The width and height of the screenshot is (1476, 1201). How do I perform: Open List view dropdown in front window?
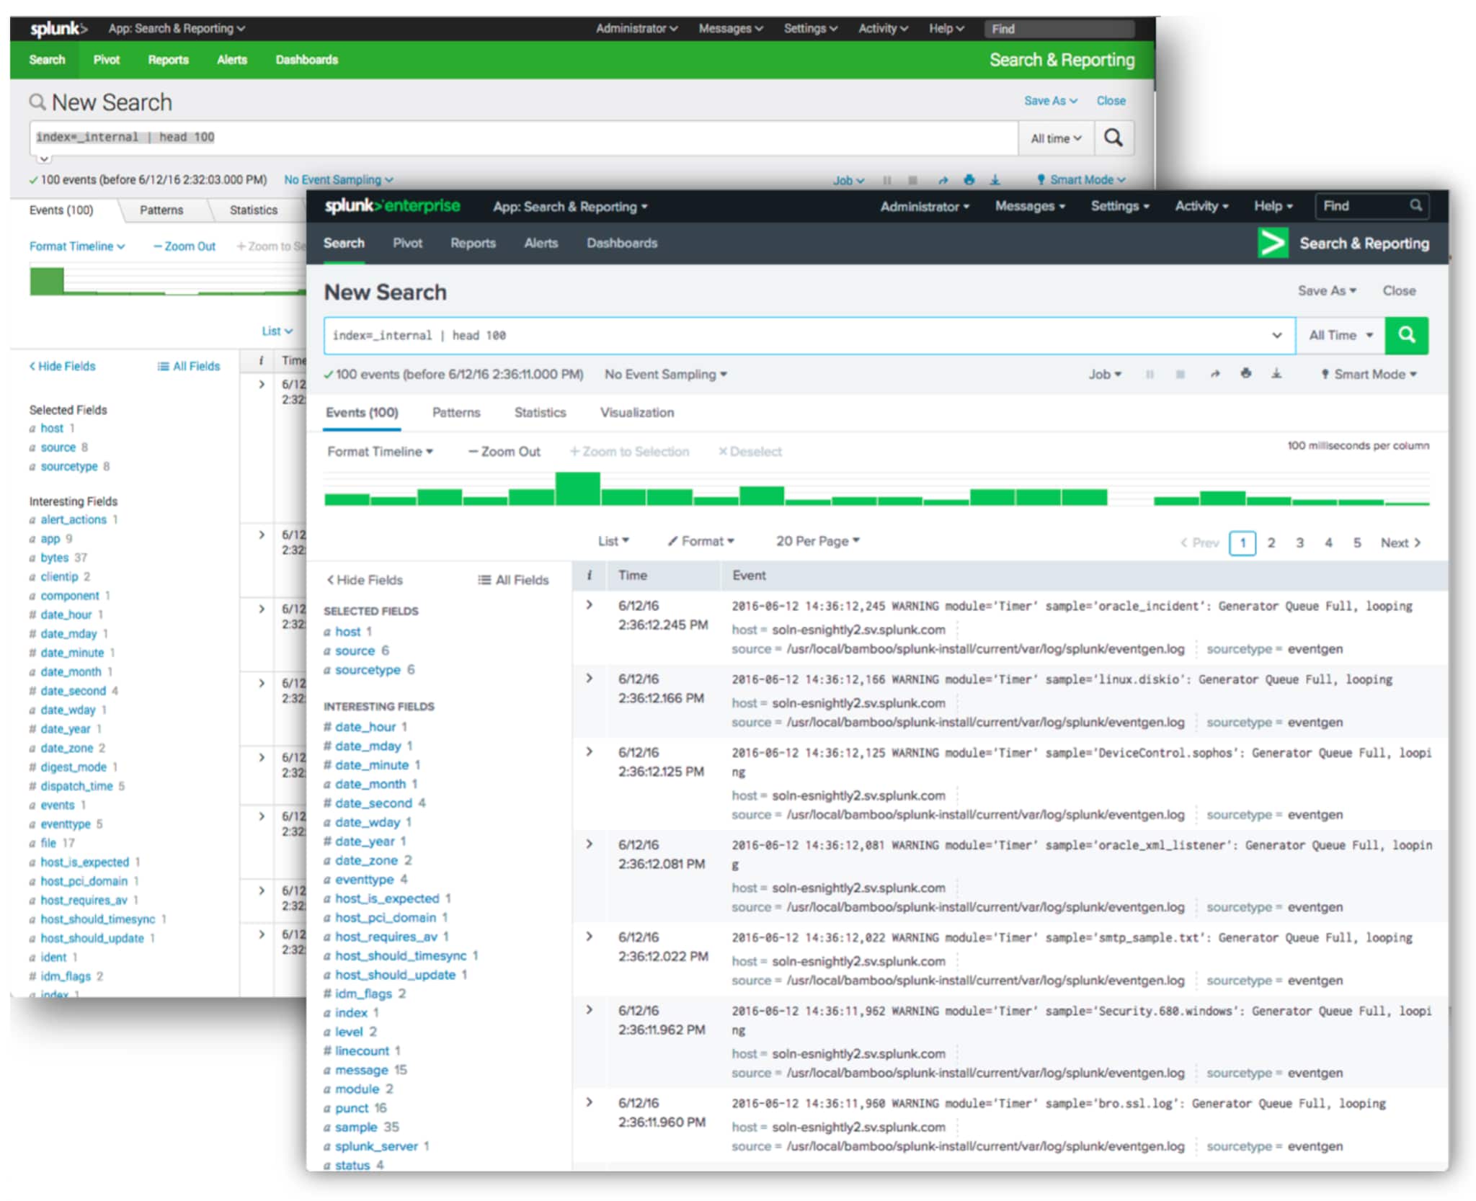point(613,540)
